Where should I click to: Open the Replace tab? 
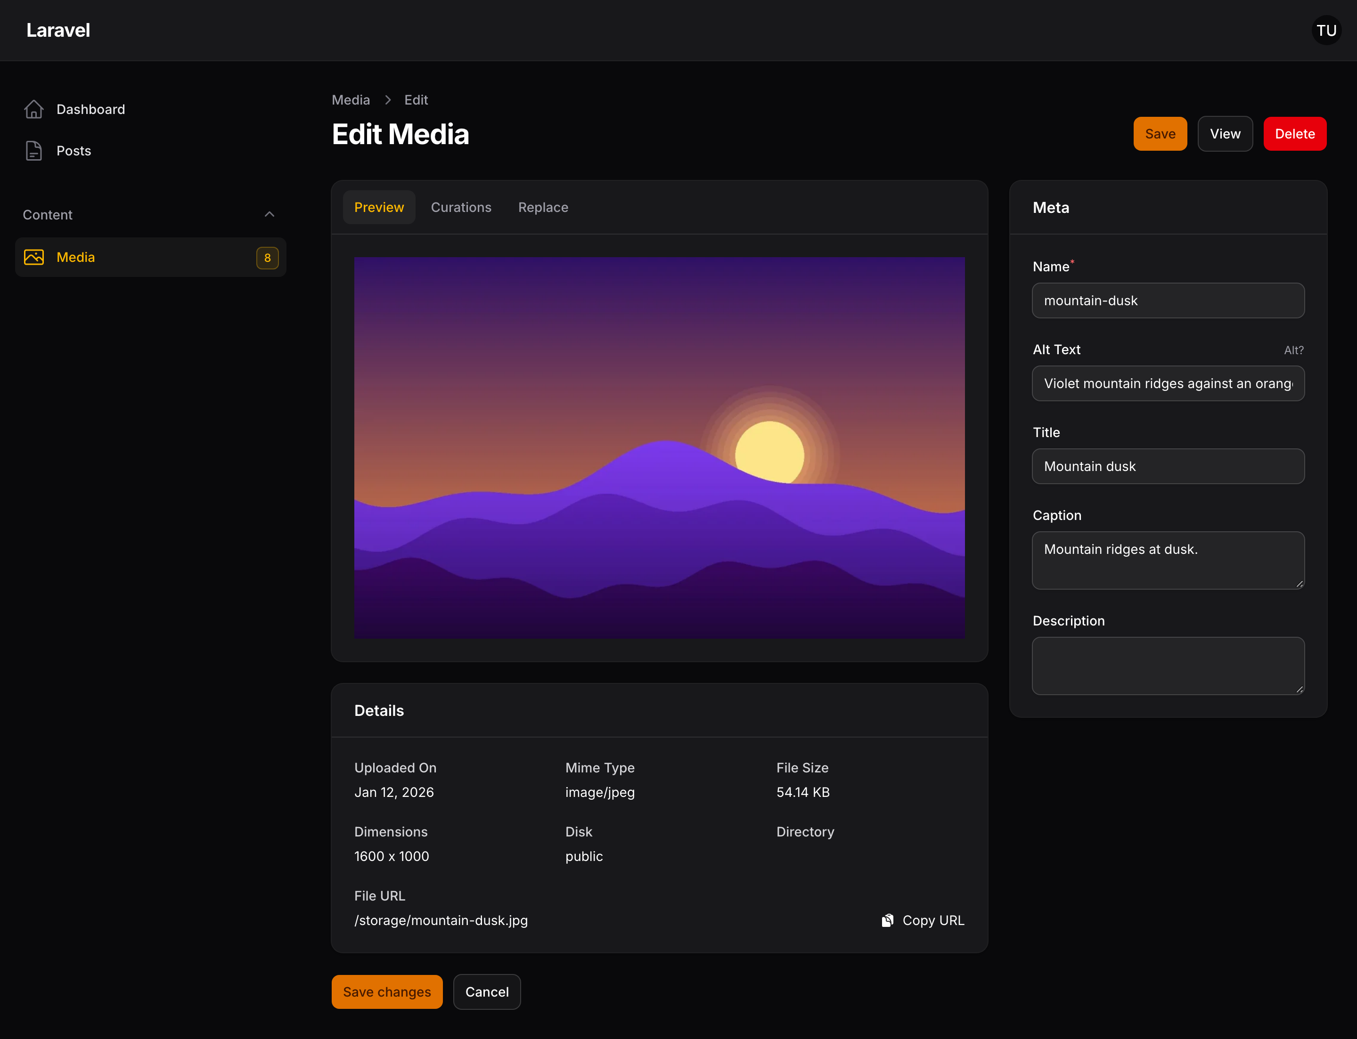coord(543,207)
